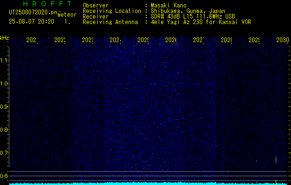Click the 2025 time axis label
The height and width of the screenshot is (185, 291).
(x=143, y=40)
